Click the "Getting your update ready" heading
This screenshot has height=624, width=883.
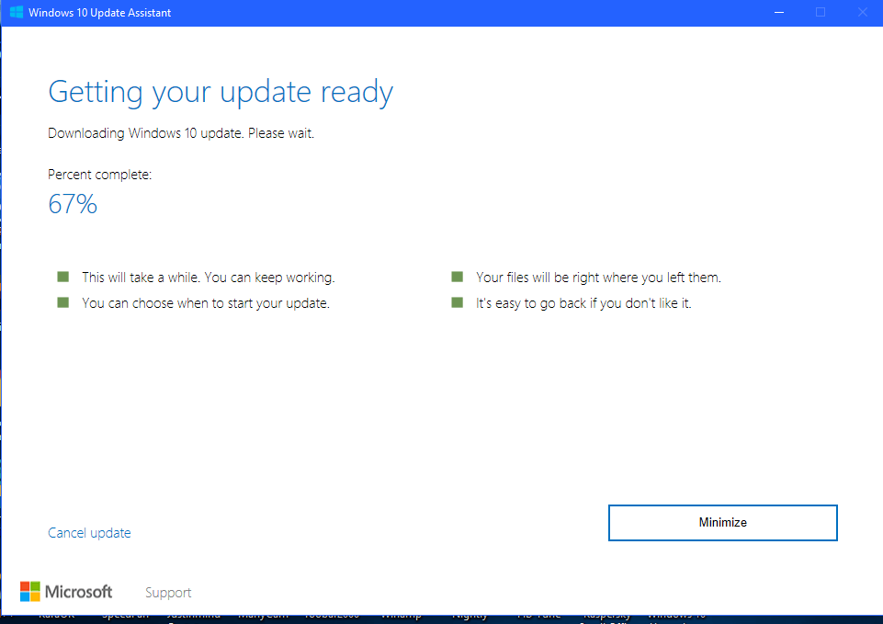[x=221, y=92]
